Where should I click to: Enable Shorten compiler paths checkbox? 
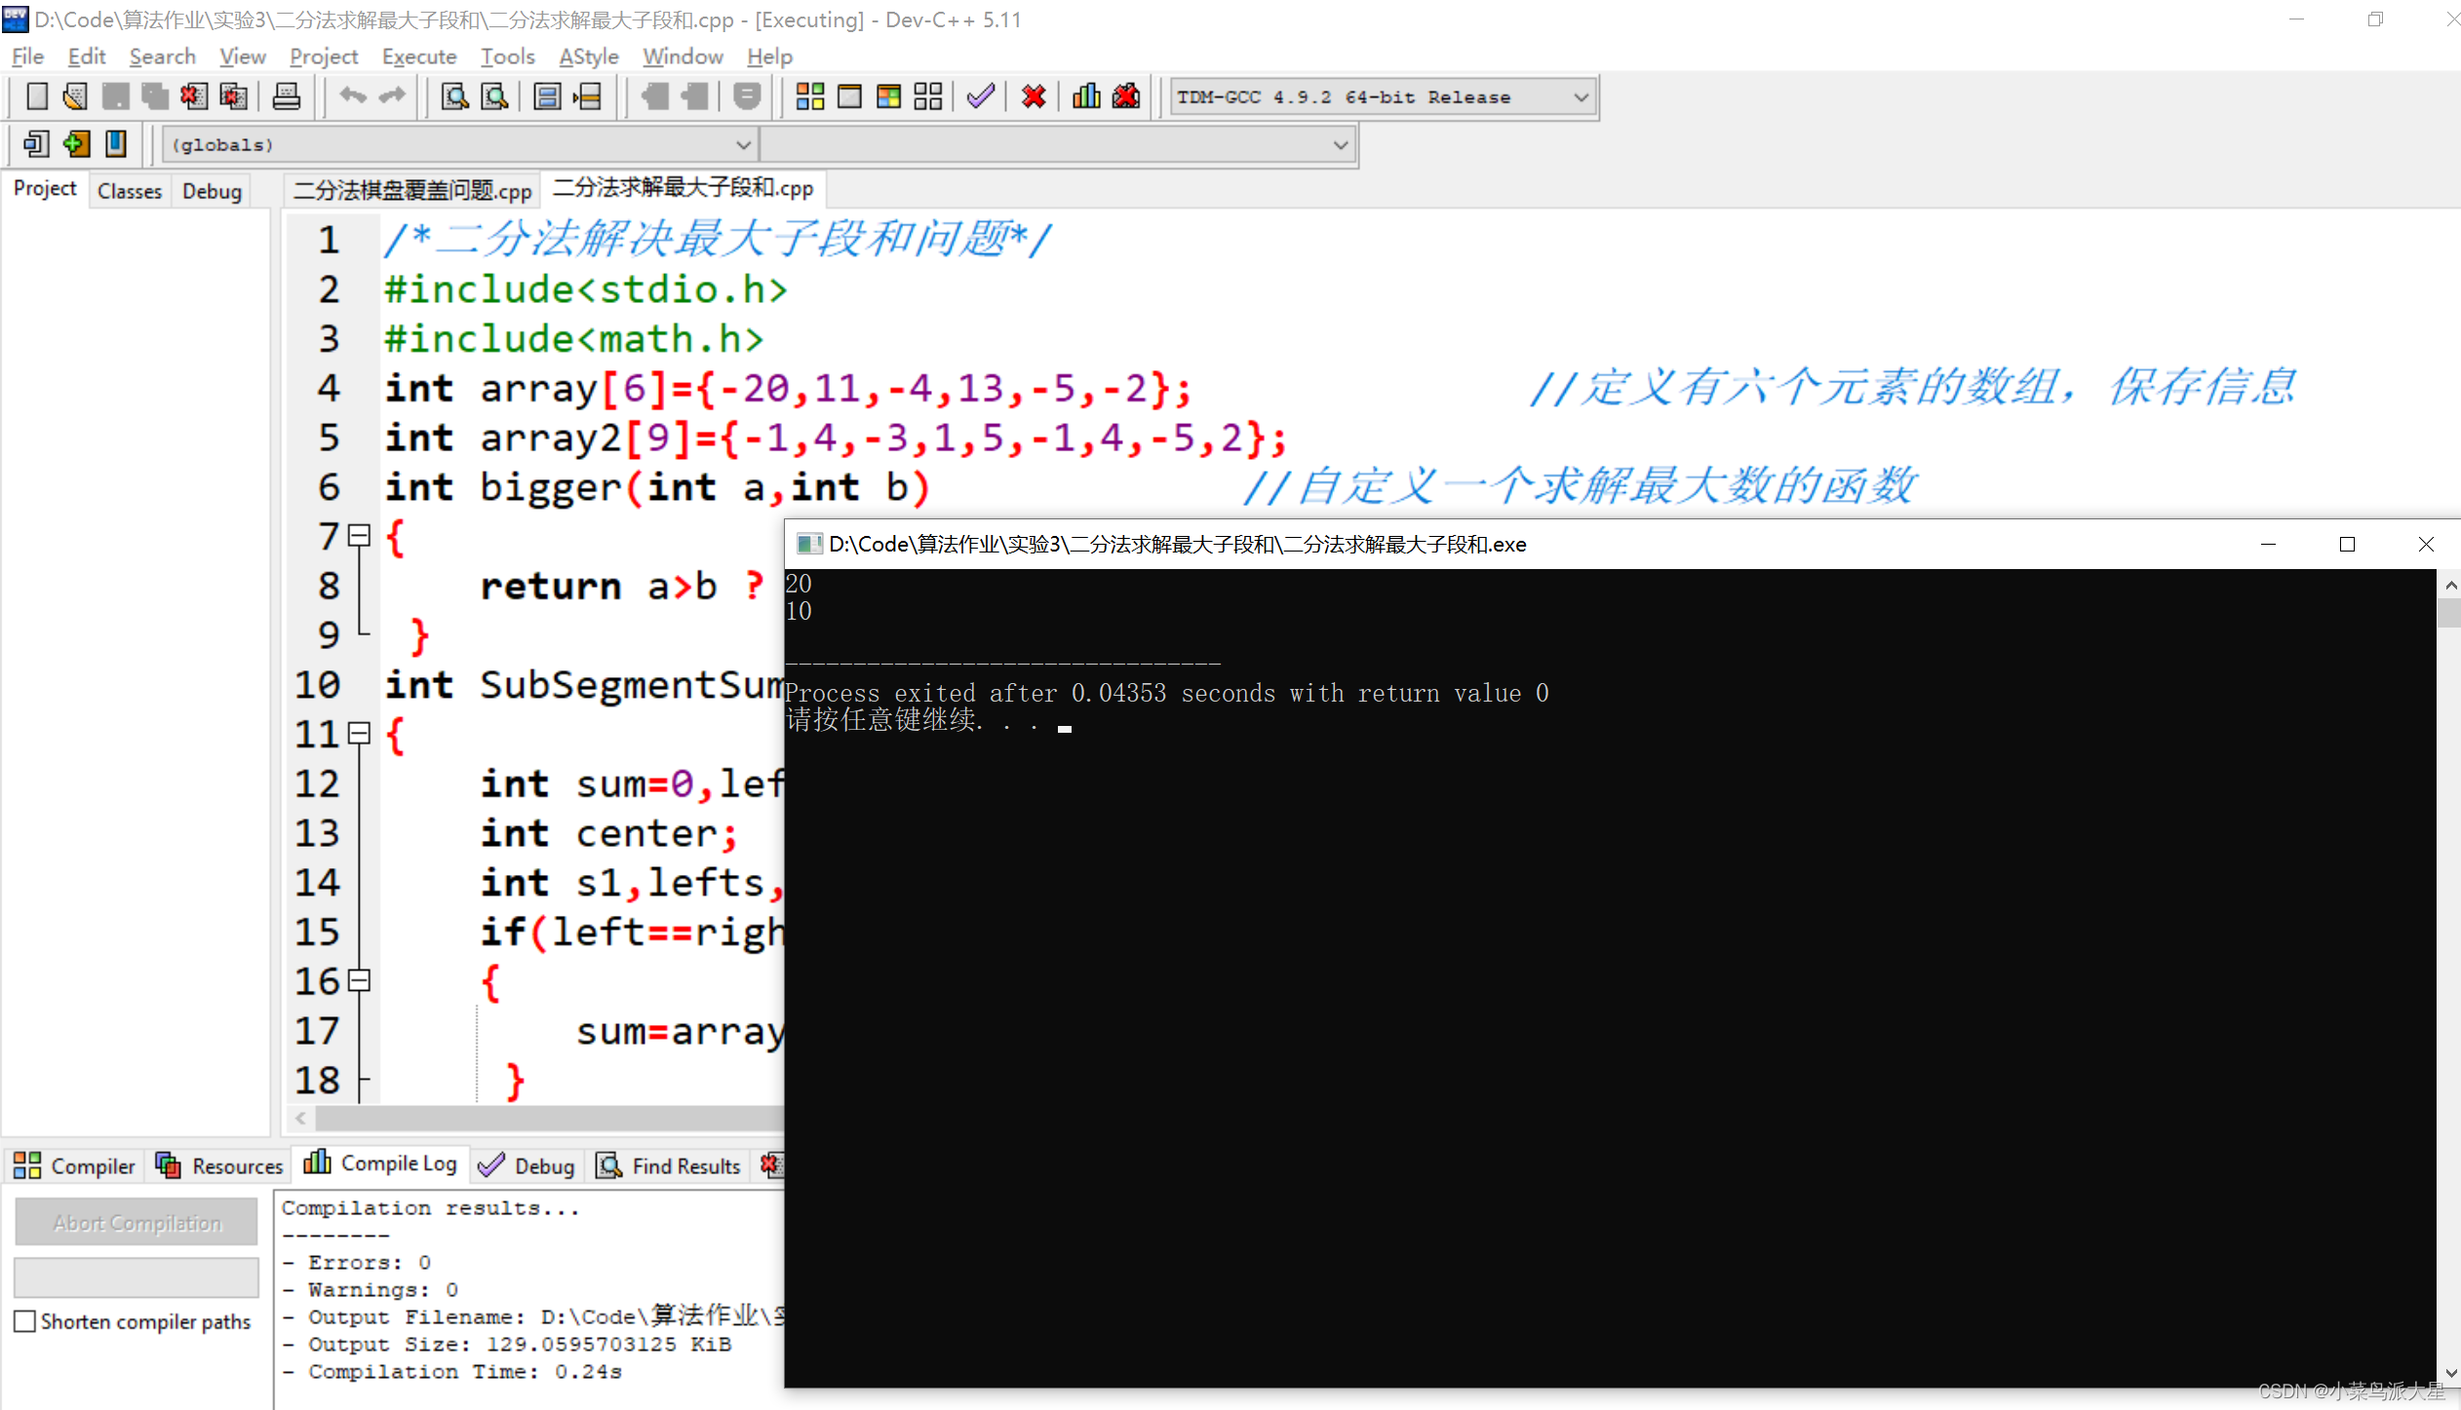tap(25, 1321)
